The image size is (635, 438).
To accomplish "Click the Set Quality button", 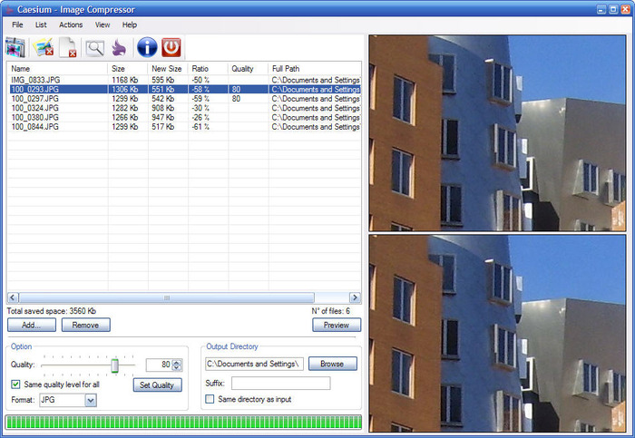I will (x=157, y=385).
